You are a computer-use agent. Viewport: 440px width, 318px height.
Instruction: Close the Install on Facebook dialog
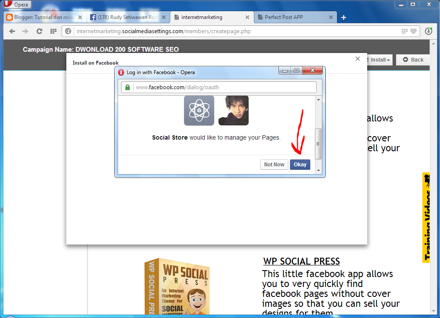click(x=358, y=59)
